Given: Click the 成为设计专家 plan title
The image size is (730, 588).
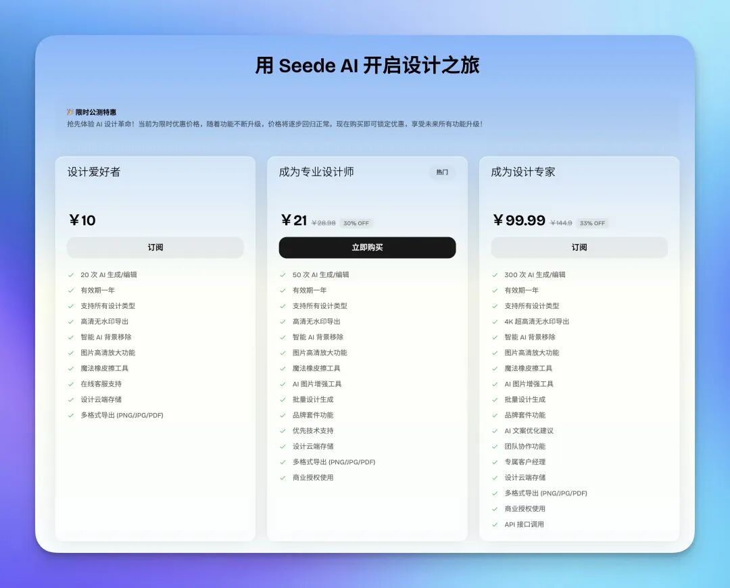Looking at the screenshot, I should 522,172.
